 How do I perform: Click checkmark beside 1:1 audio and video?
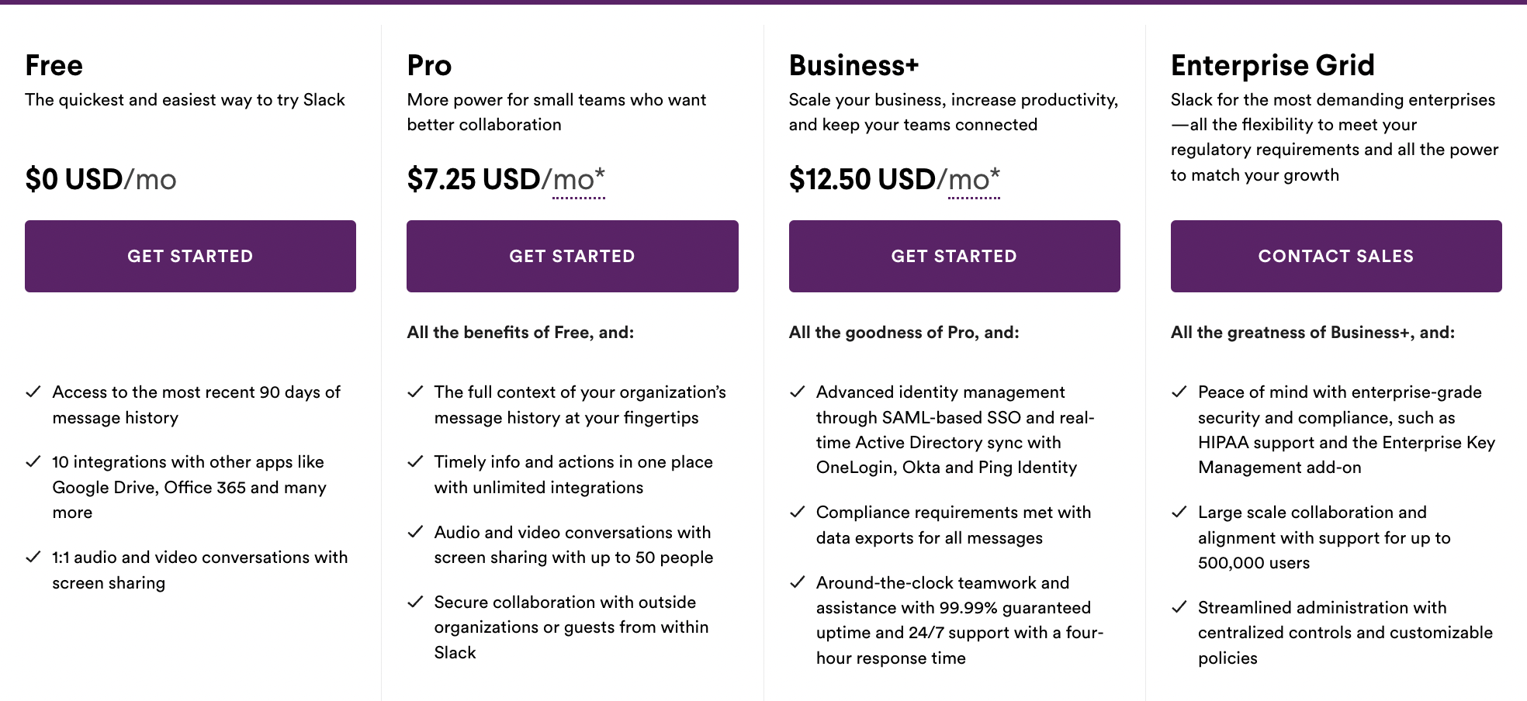point(33,558)
